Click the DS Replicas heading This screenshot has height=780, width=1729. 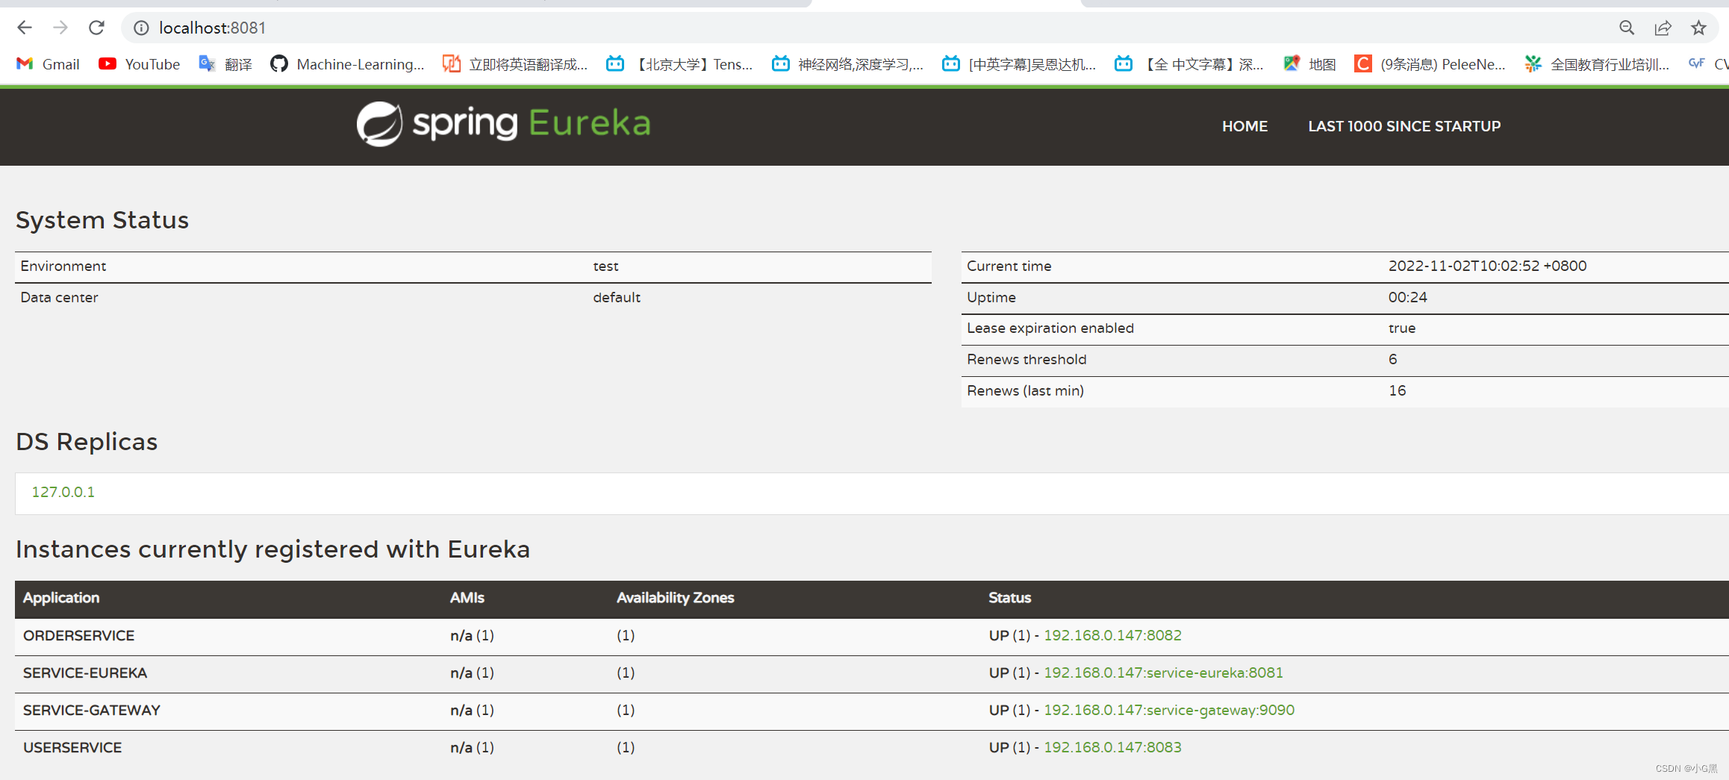tap(87, 442)
